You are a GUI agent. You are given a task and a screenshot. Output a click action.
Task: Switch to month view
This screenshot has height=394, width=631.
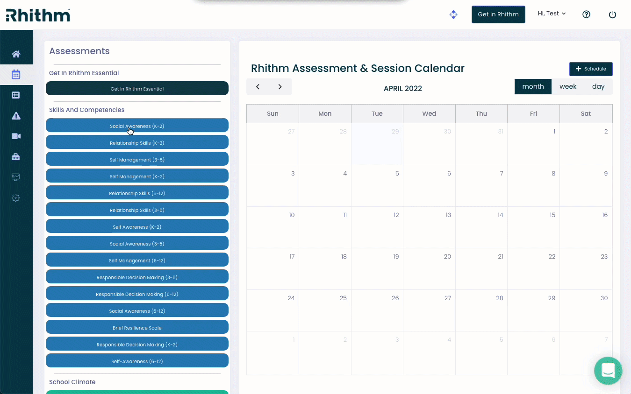click(x=533, y=87)
